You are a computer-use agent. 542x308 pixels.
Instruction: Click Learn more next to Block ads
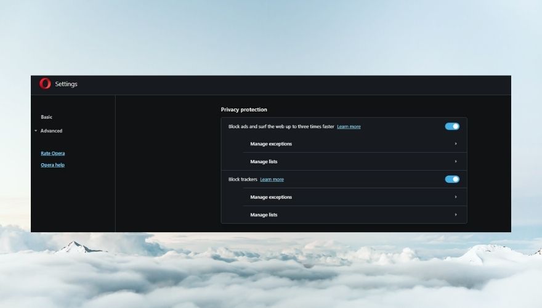coord(349,126)
